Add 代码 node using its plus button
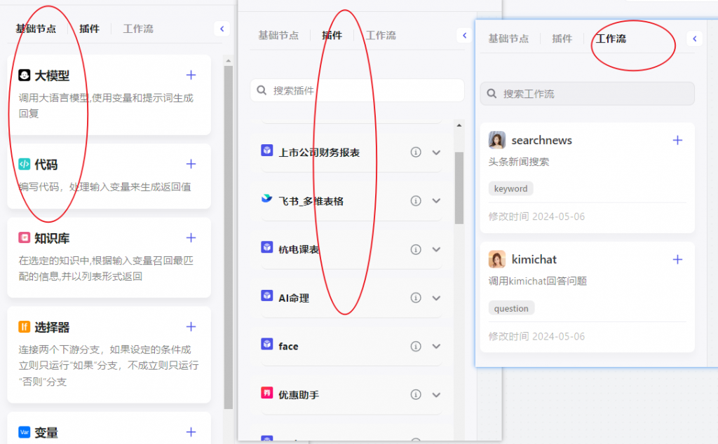Image resolution: width=718 pixels, height=444 pixels. 191,163
